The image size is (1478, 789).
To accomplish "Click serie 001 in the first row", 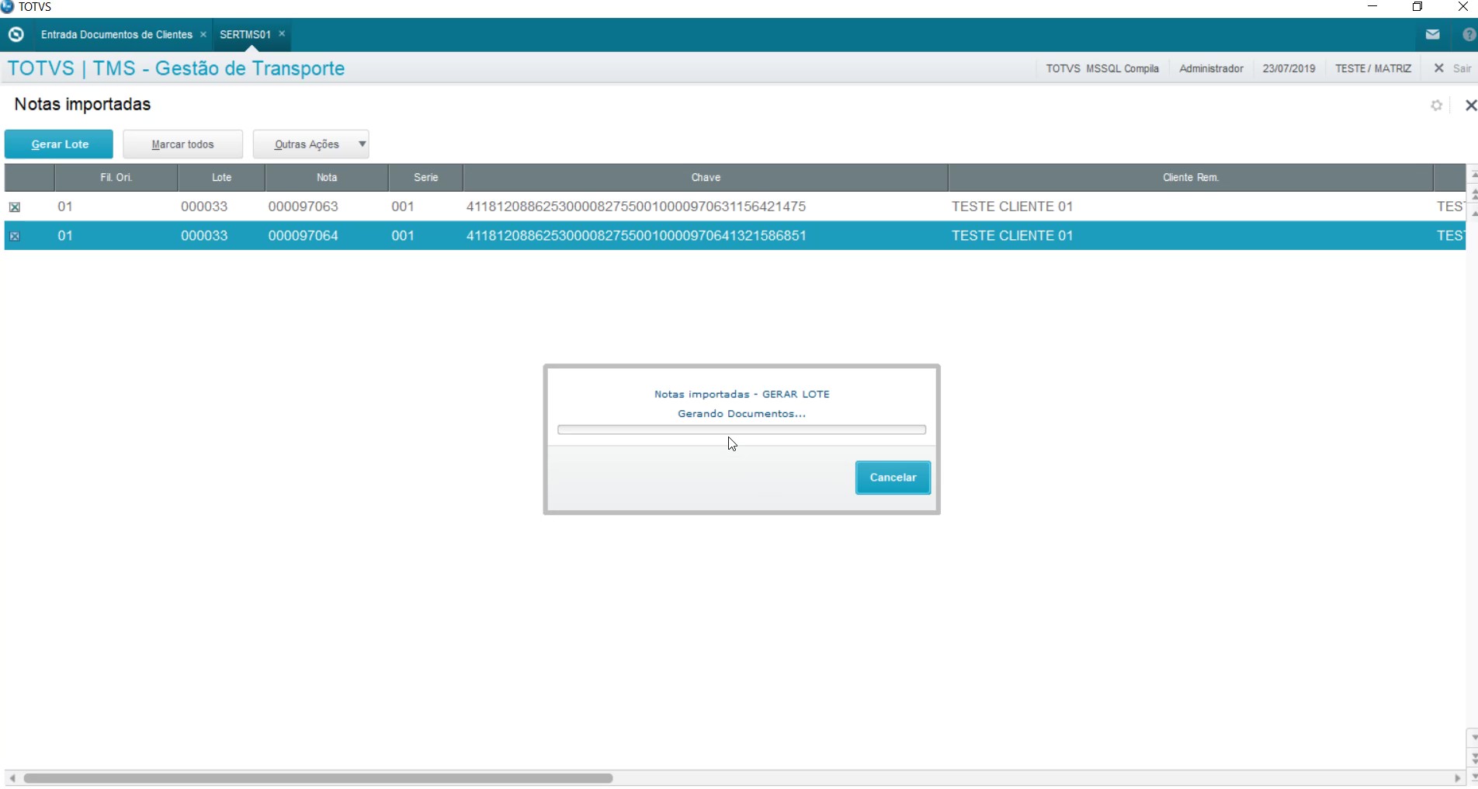I will (403, 207).
